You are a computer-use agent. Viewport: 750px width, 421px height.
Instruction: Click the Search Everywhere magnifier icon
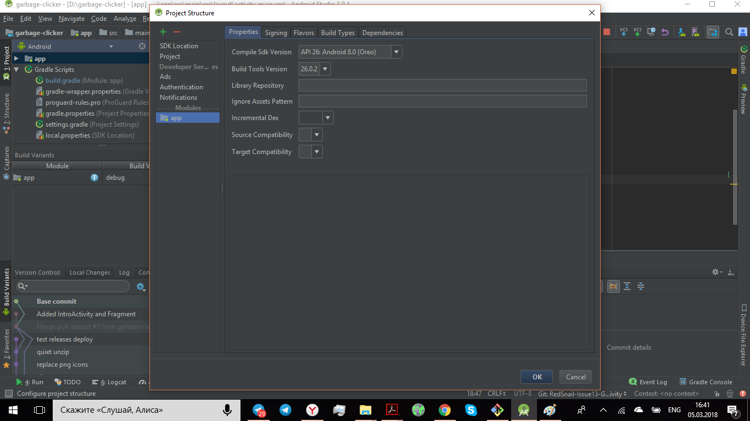pyautogui.click(x=729, y=32)
